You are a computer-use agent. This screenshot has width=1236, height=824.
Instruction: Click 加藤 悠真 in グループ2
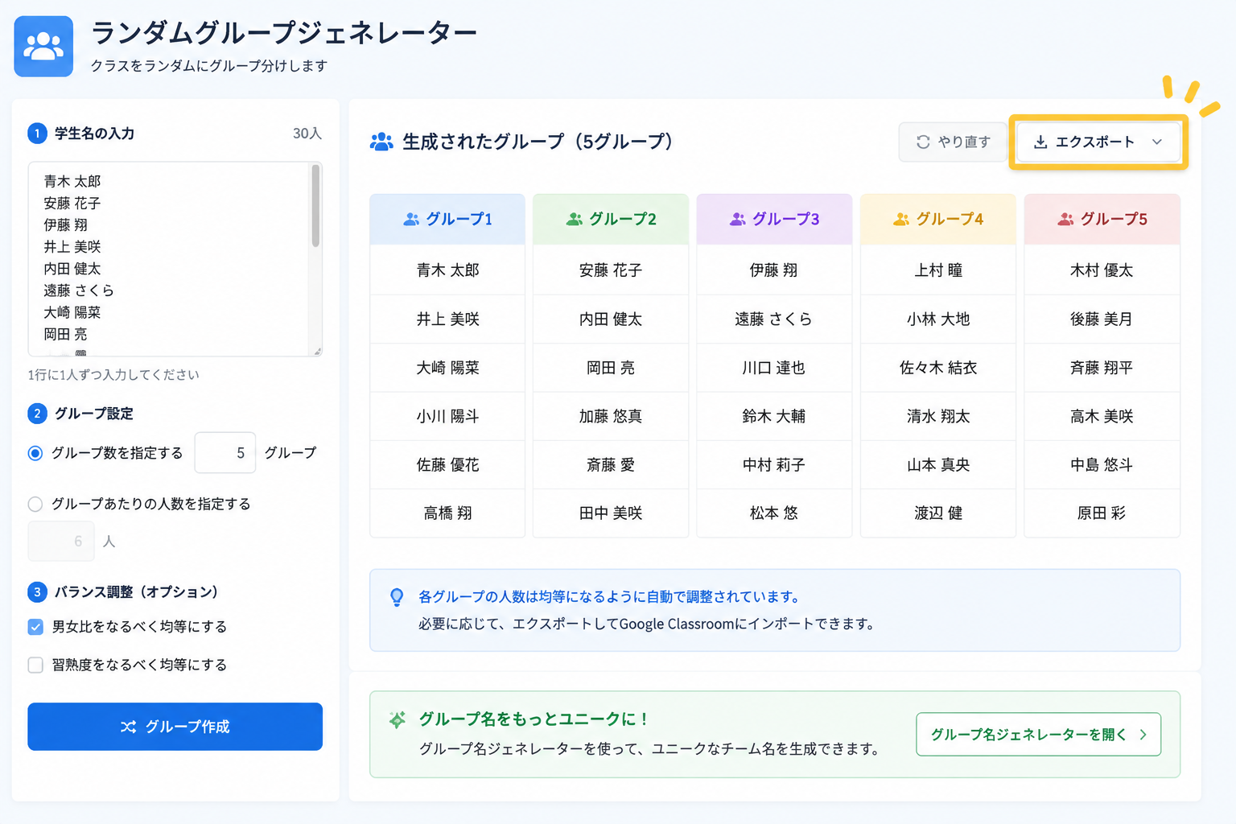click(x=611, y=416)
